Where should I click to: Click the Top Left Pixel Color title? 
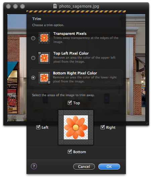71,53
